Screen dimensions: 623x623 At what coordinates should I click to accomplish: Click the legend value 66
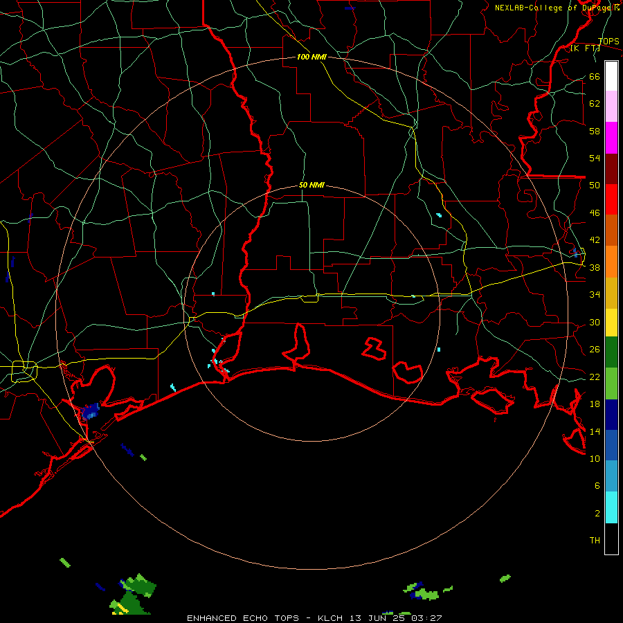point(595,76)
